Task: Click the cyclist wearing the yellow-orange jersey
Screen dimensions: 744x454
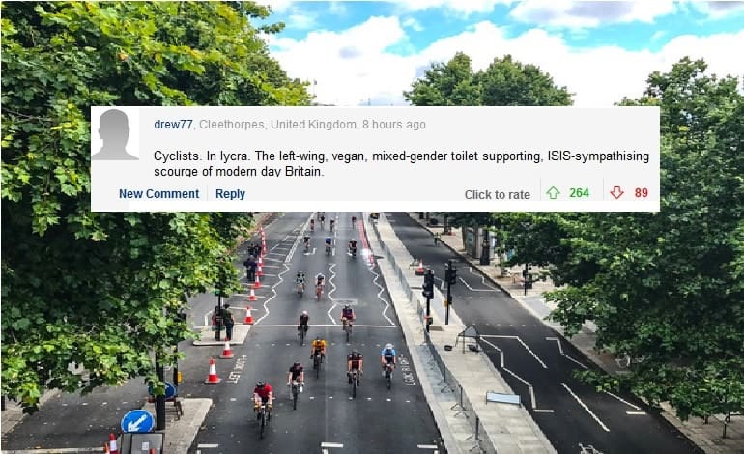Action: tap(319, 354)
